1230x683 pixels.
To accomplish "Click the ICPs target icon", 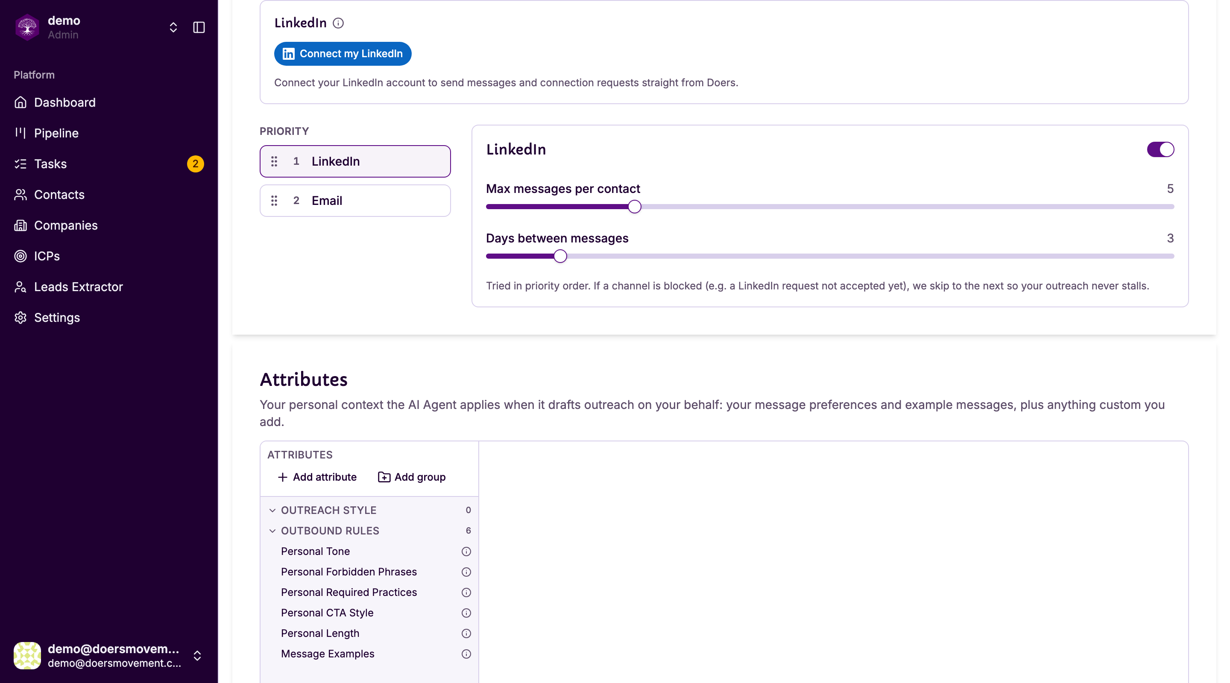I will pos(20,256).
